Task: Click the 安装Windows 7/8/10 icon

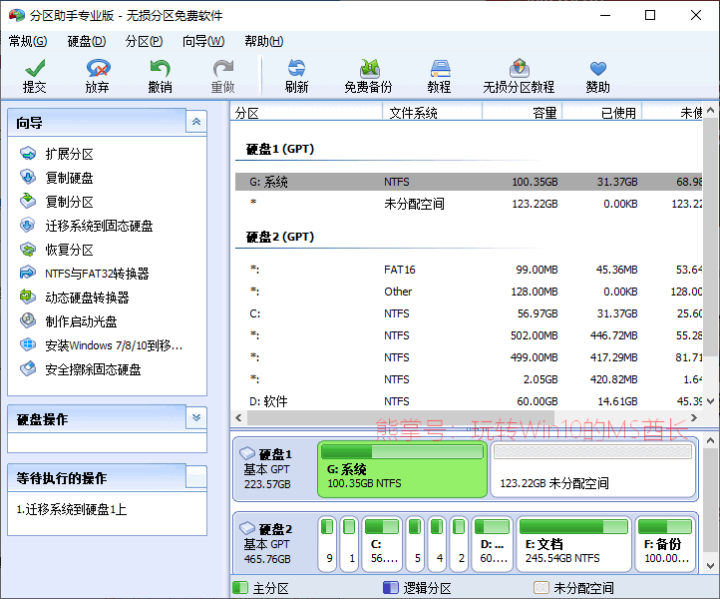Action: pos(28,344)
